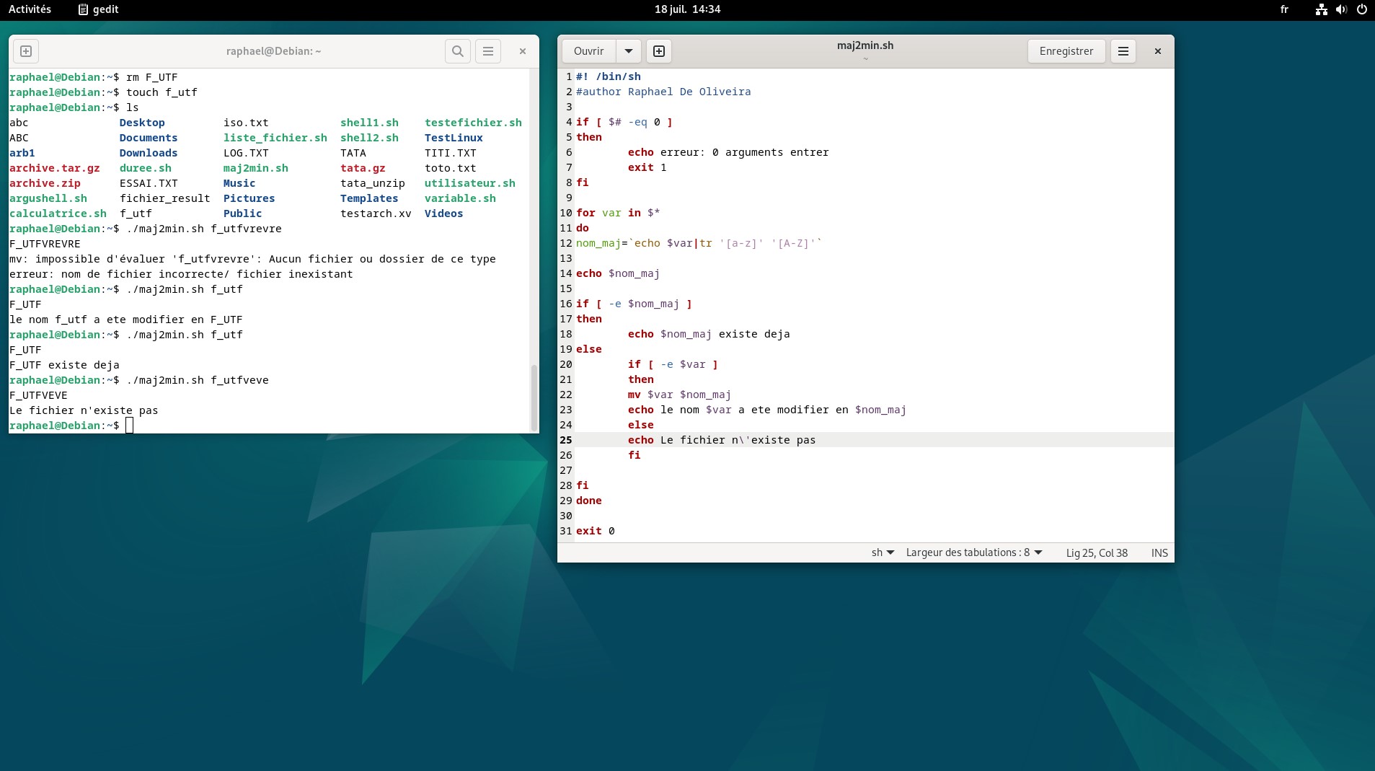Viewport: 1375px width, 771px height.
Task: Open the sh language selector dropdown
Action: click(x=883, y=553)
